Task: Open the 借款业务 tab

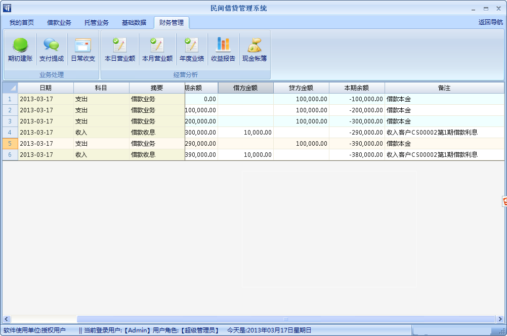Action: (59, 23)
